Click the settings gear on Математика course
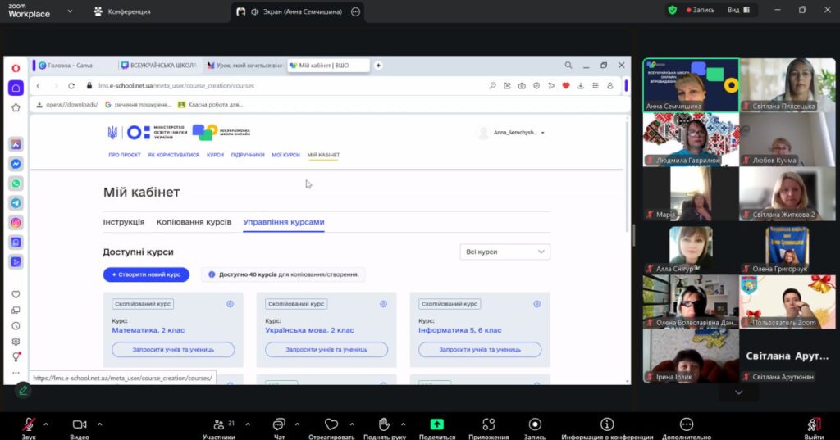 [x=231, y=304]
